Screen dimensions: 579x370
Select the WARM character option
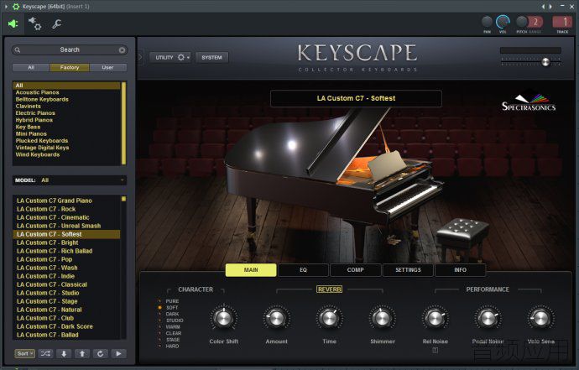coord(173,327)
